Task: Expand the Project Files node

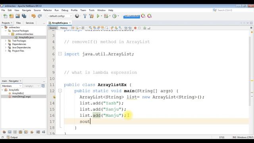Action: tap(6, 51)
